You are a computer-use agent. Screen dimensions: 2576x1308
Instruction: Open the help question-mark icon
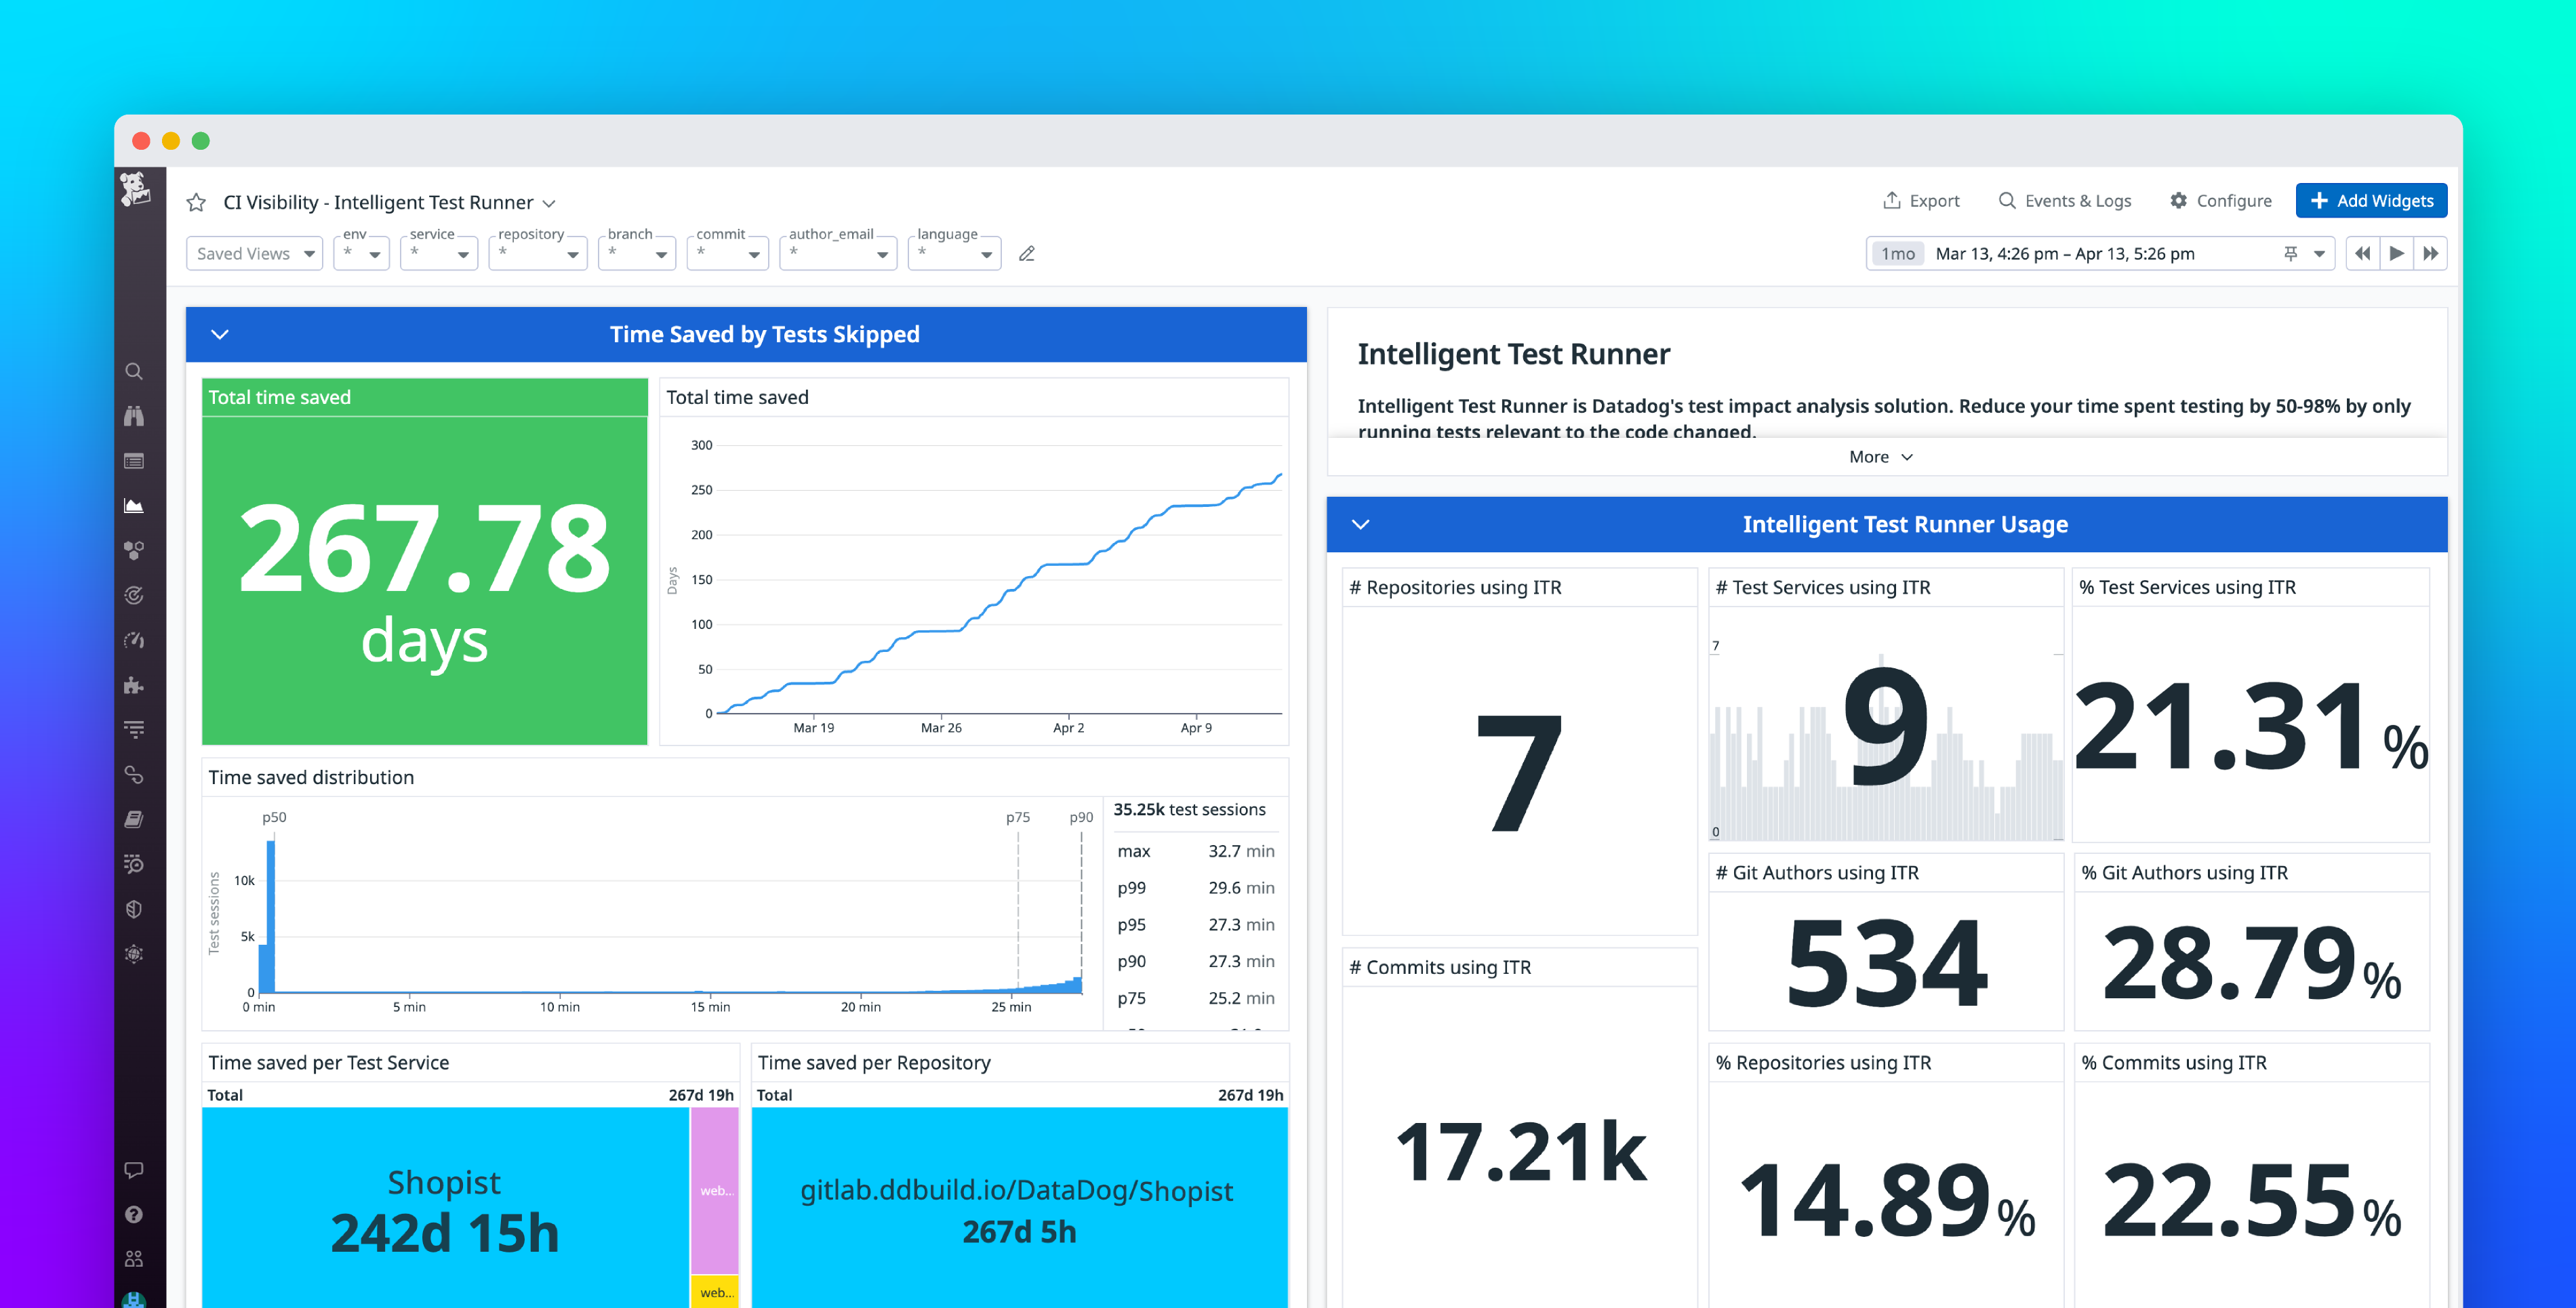point(135,1214)
